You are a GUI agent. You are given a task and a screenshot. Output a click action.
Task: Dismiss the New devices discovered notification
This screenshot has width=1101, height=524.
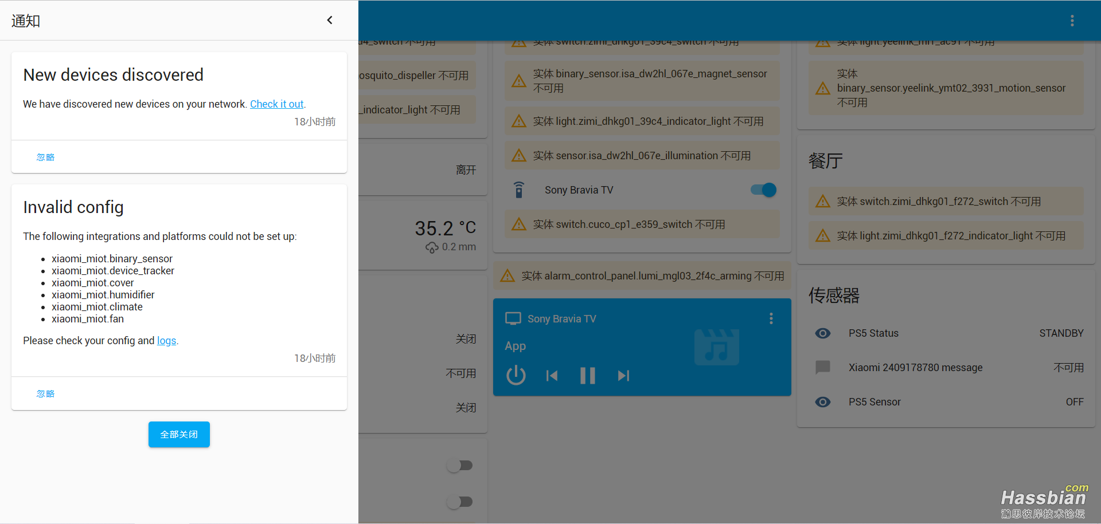pos(45,157)
